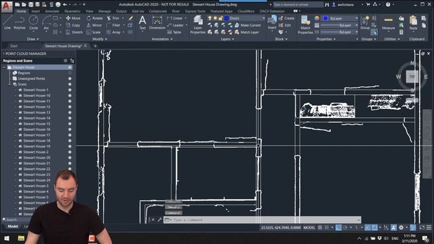The height and width of the screenshot is (244, 434).
Task: Select the Circle tool
Action: (x=33, y=22)
